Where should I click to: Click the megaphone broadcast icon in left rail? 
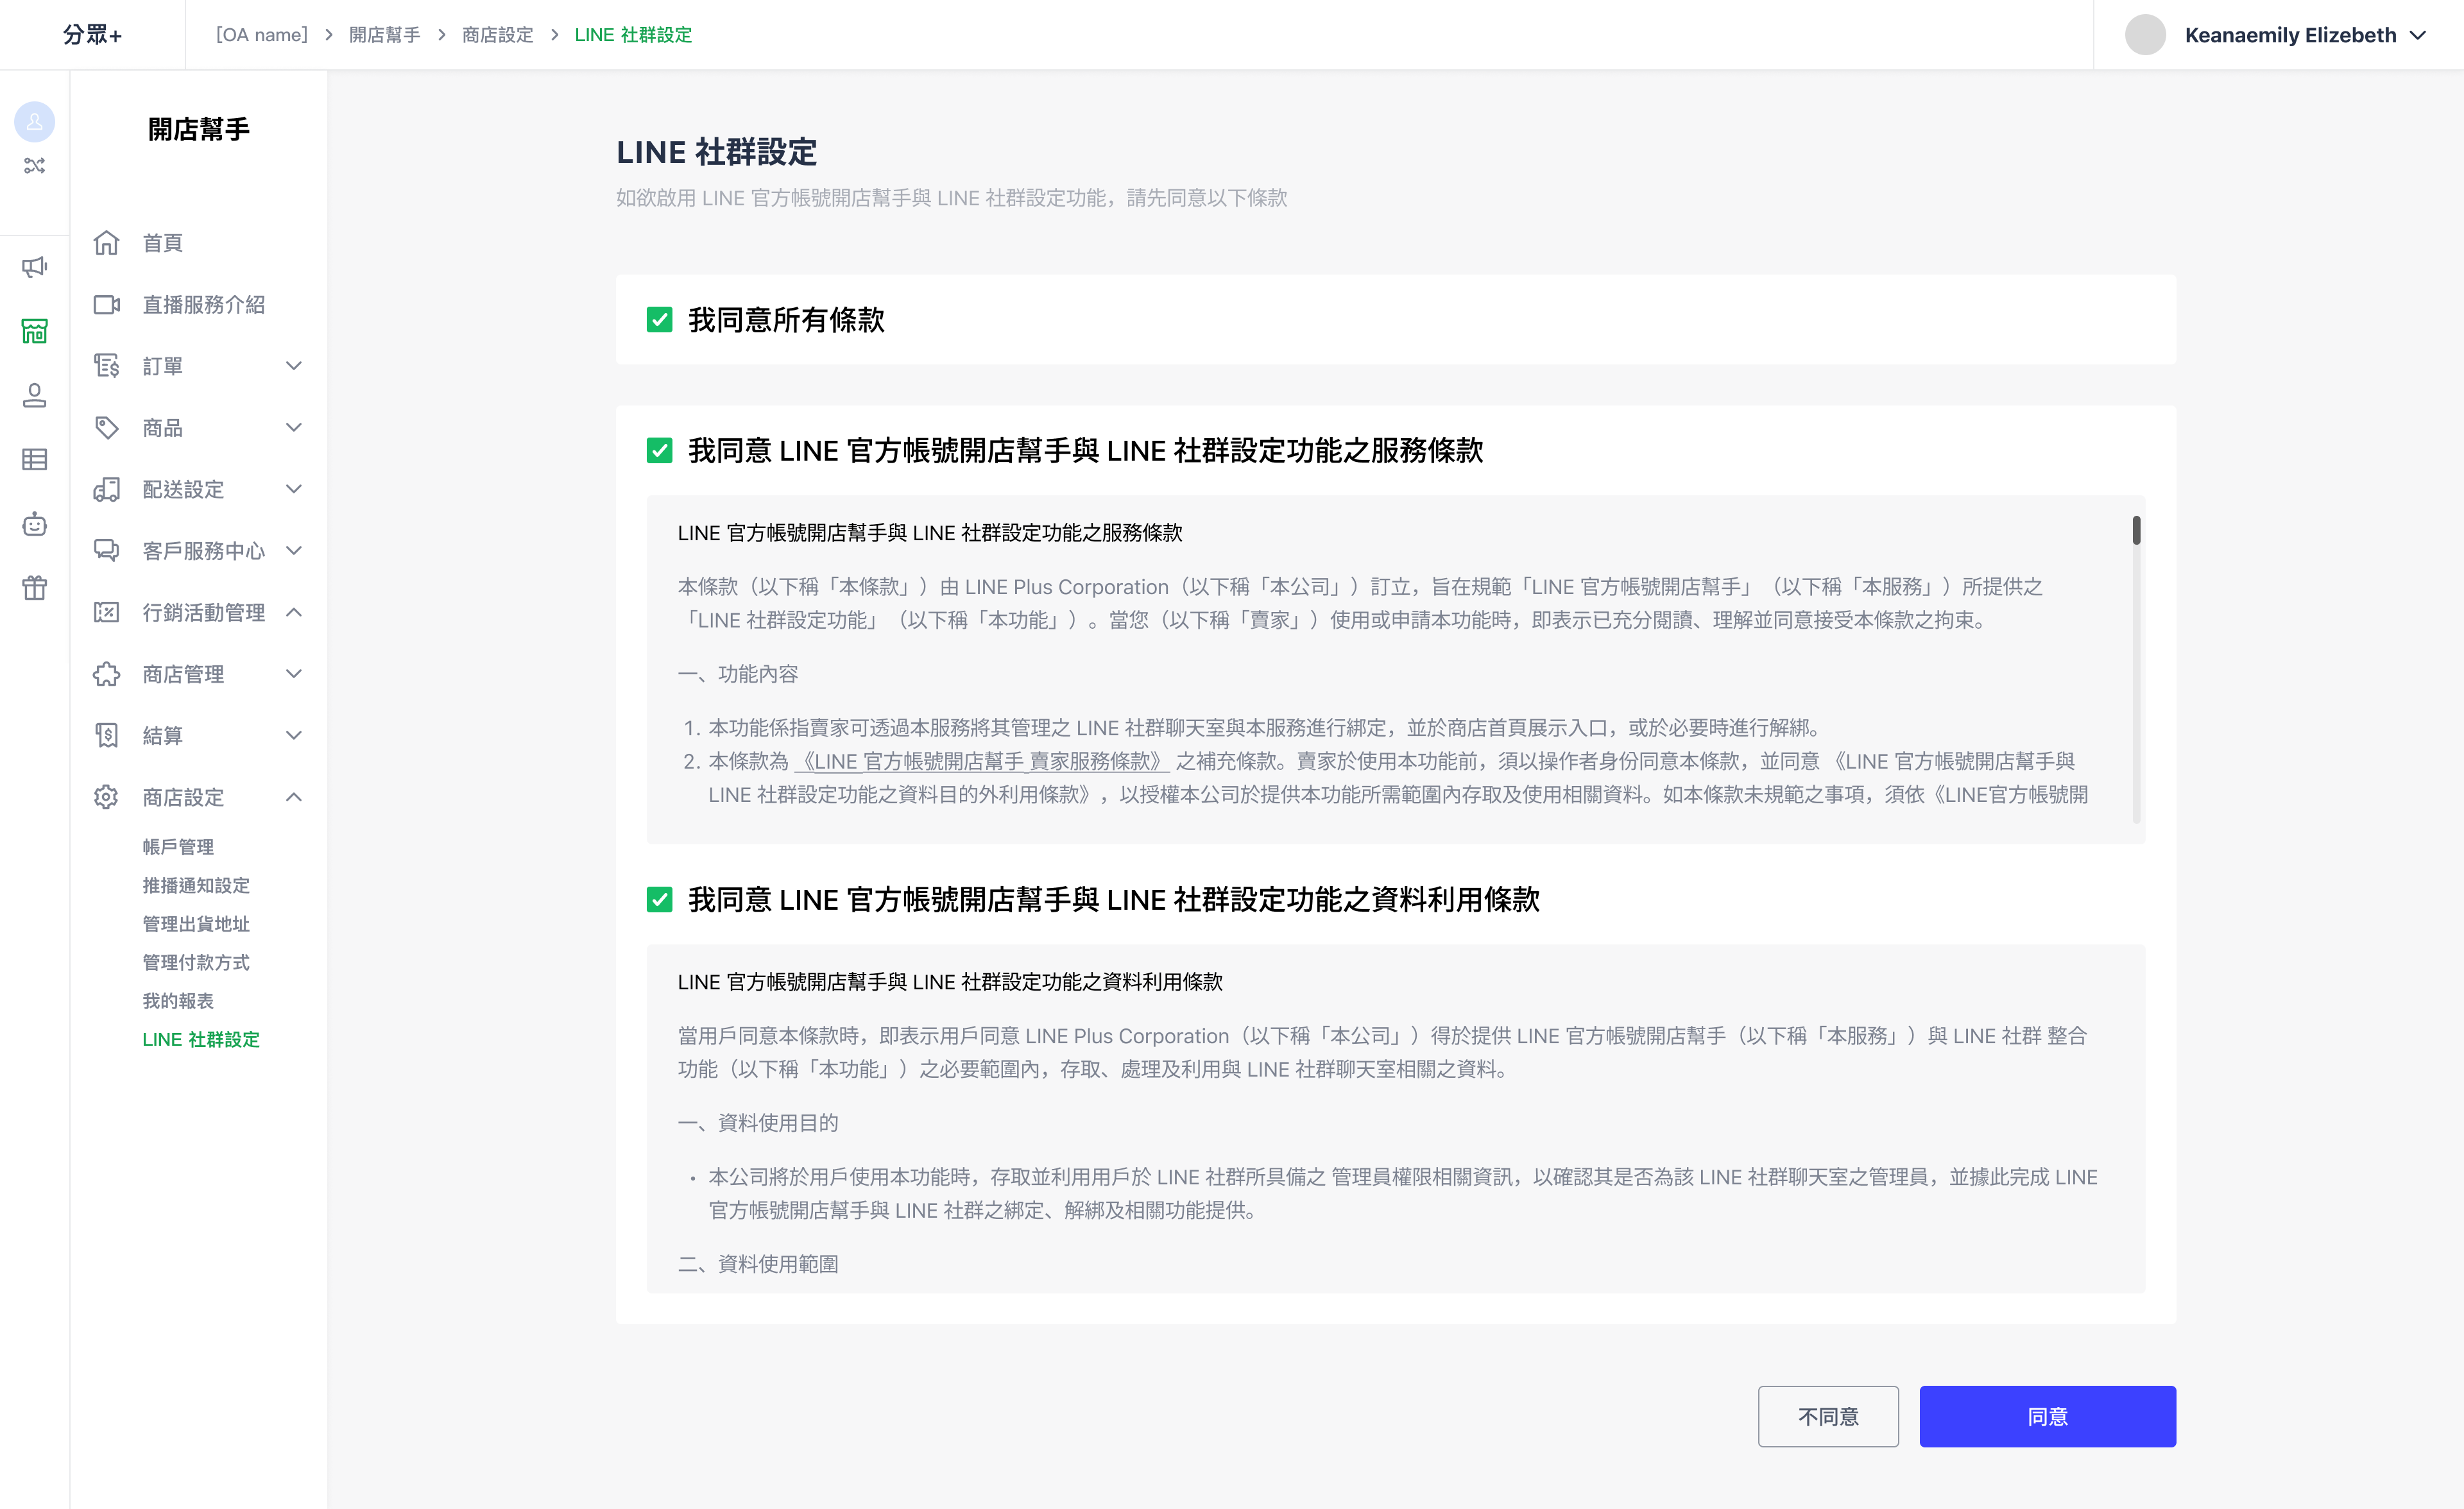pyautogui.click(x=35, y=267)
